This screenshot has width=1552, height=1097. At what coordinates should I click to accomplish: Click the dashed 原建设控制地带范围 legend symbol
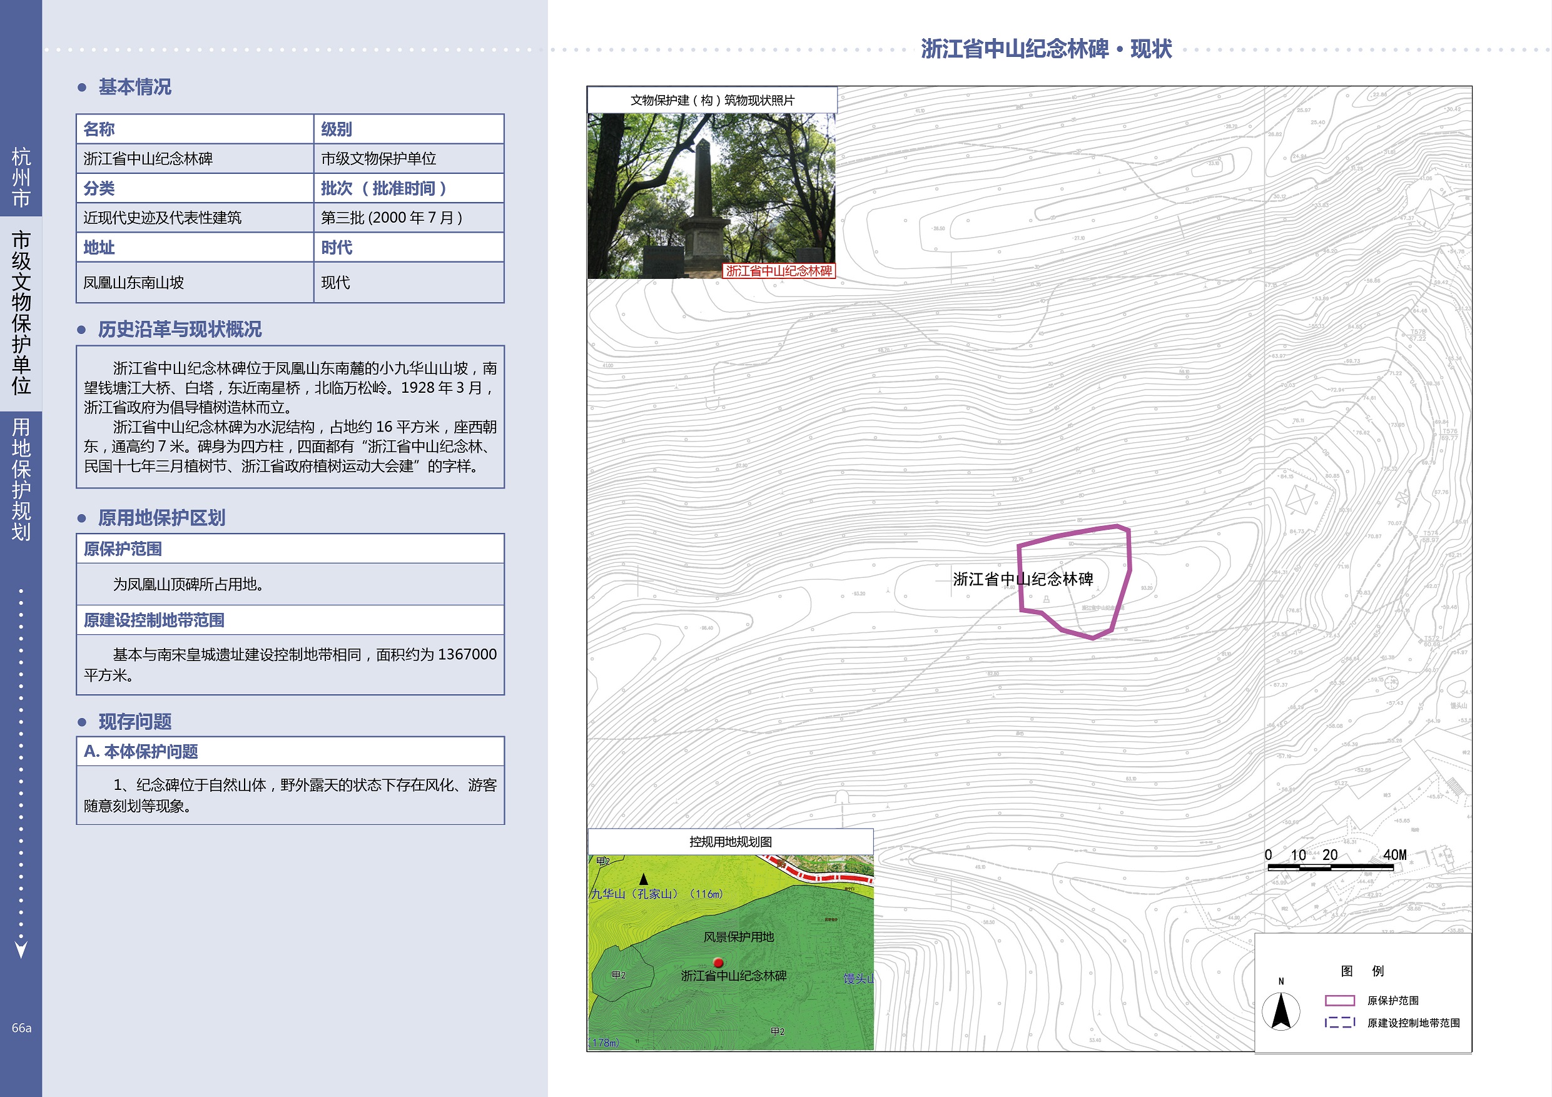coord(1339,1023)
